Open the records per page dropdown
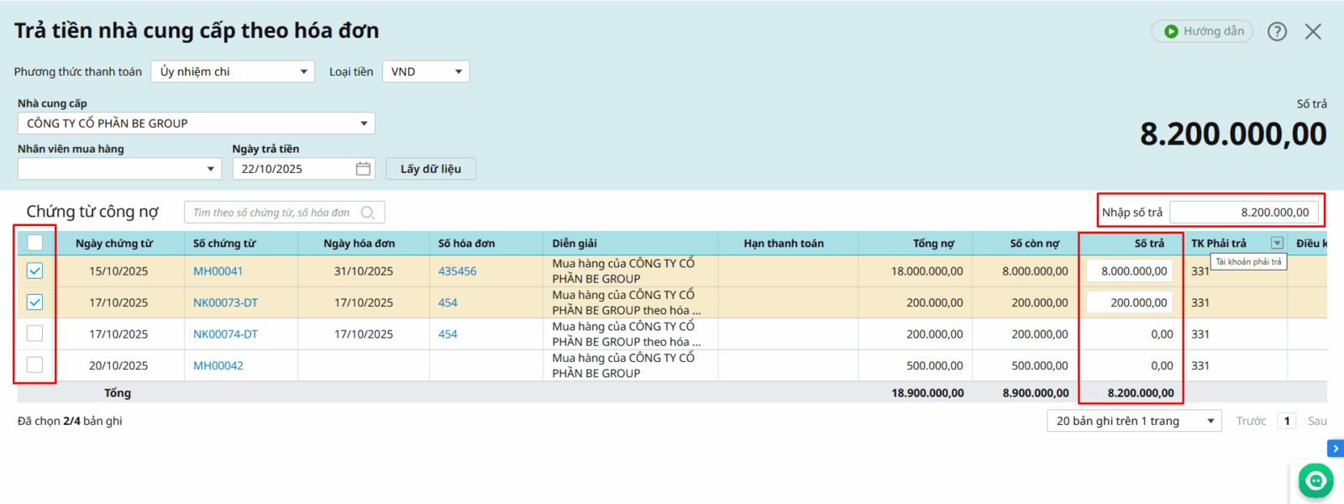 pyautogui.click(x=1134, y=421)
